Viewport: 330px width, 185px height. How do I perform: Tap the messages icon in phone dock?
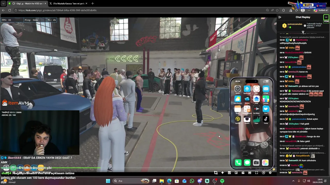pyautogui.click(x=247, y=162)
